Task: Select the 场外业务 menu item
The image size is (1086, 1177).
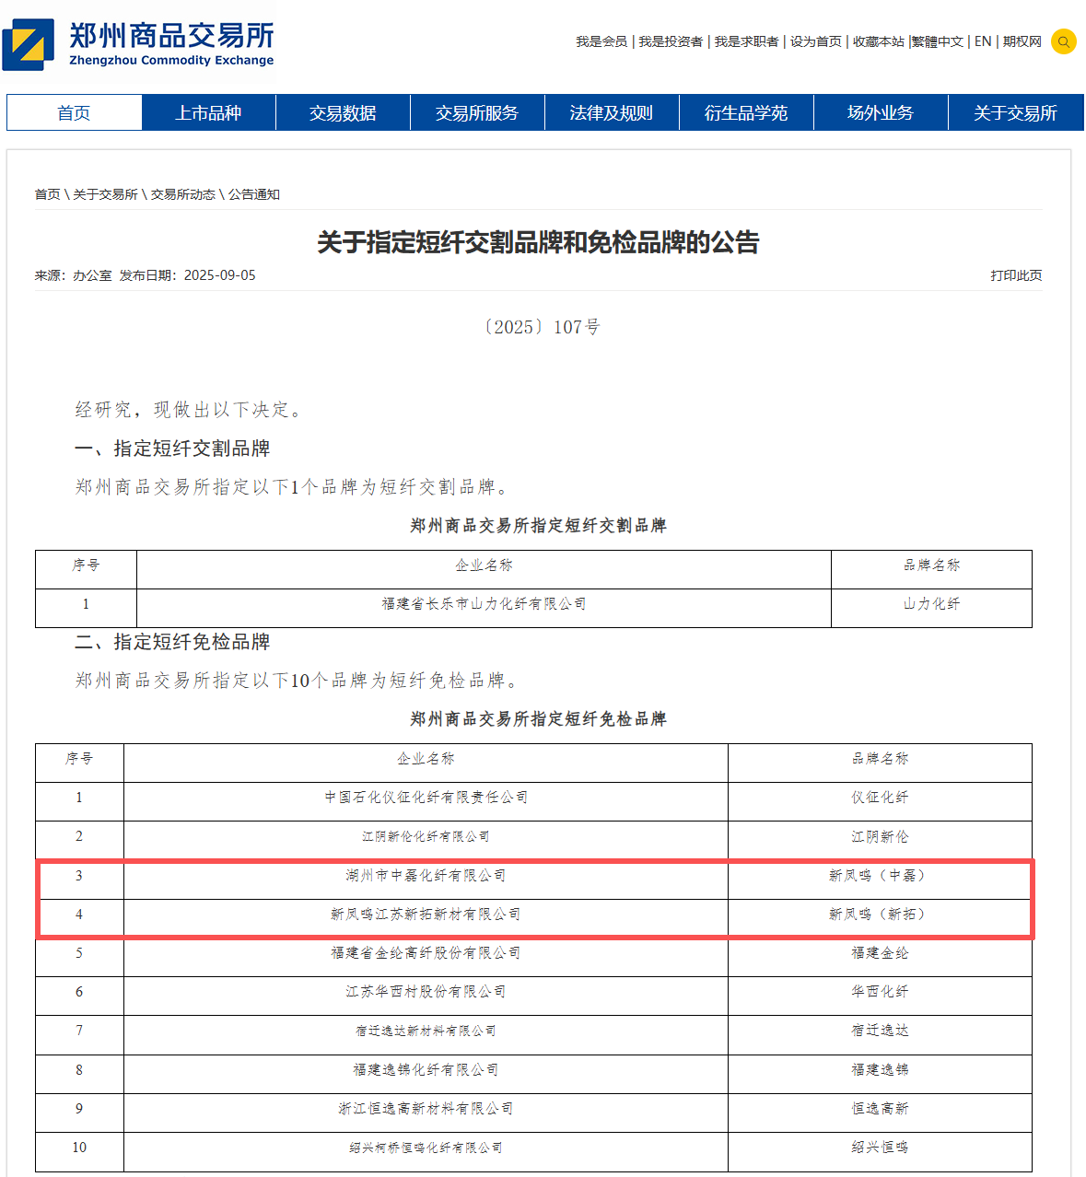Action: point(881,113)
